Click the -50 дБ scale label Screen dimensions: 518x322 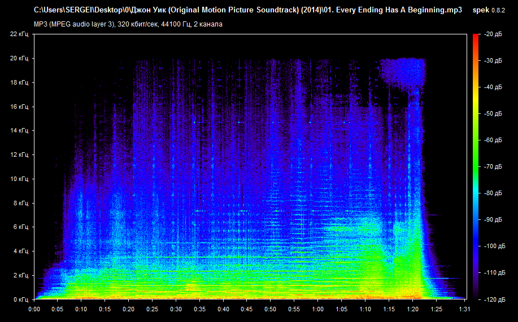(x=493, y=113)
